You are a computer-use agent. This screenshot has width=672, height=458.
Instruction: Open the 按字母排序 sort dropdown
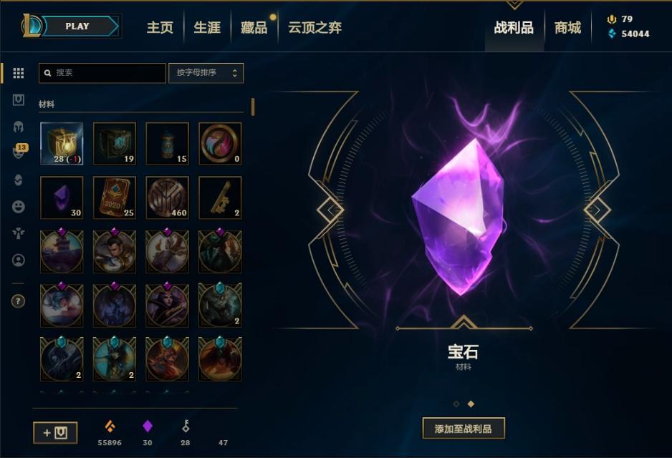[206, 73]
